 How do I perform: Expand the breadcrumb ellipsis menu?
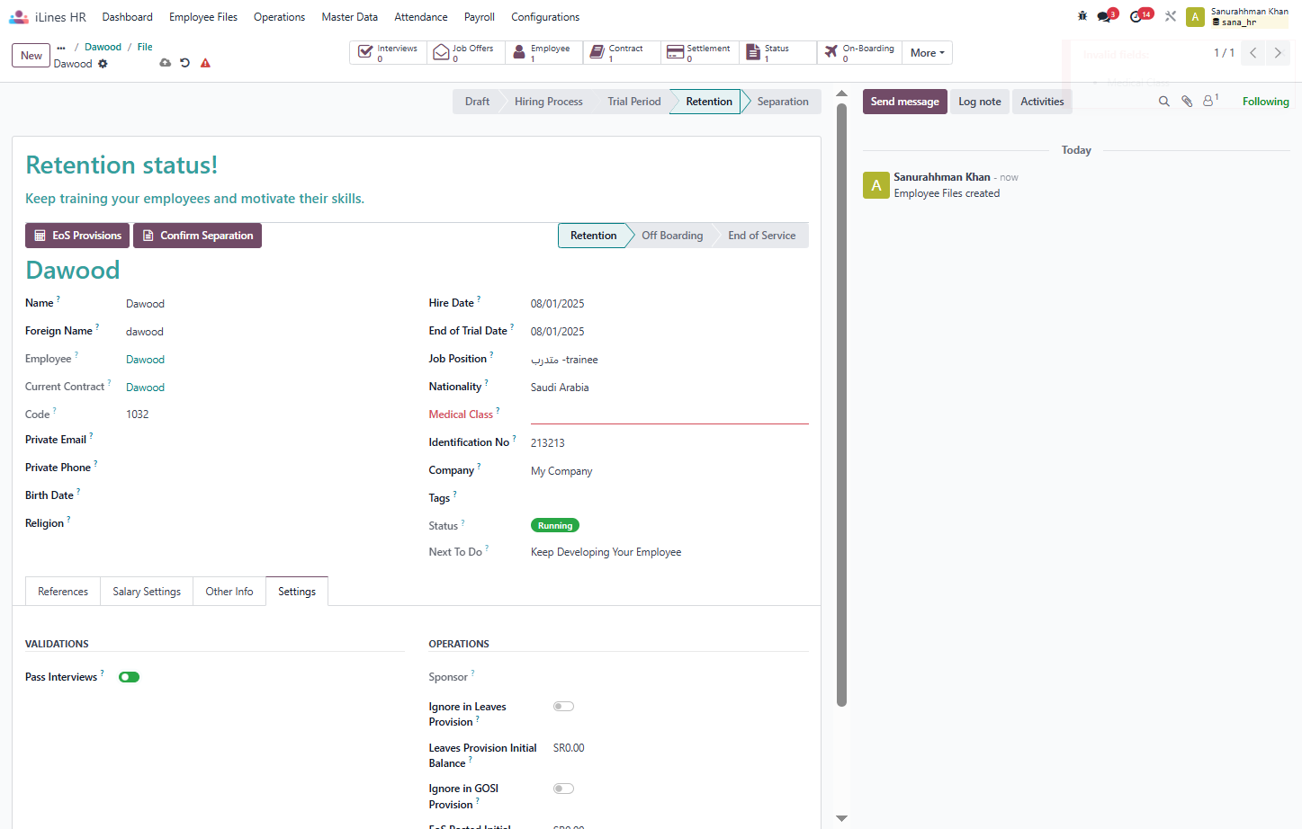pos(61,48)
